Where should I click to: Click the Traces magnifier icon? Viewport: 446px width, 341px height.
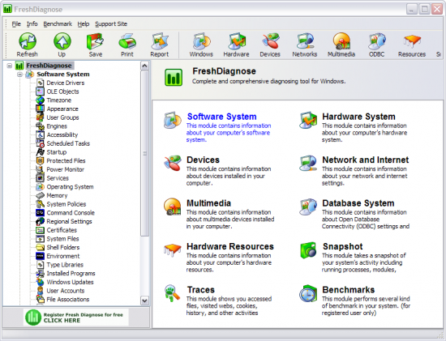click(x=173, y=293)
